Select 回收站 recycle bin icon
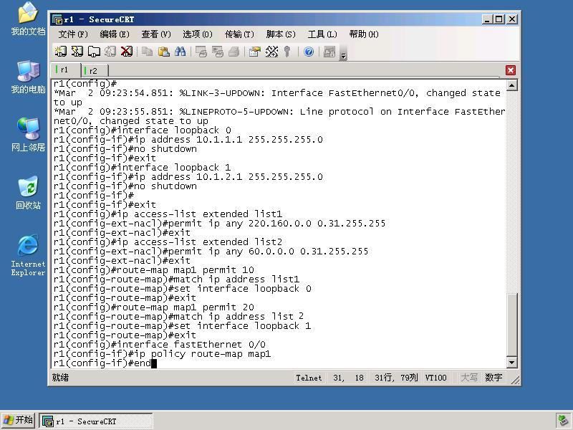The height and width of the screenshot is (430, 573). tap(28, 193)
